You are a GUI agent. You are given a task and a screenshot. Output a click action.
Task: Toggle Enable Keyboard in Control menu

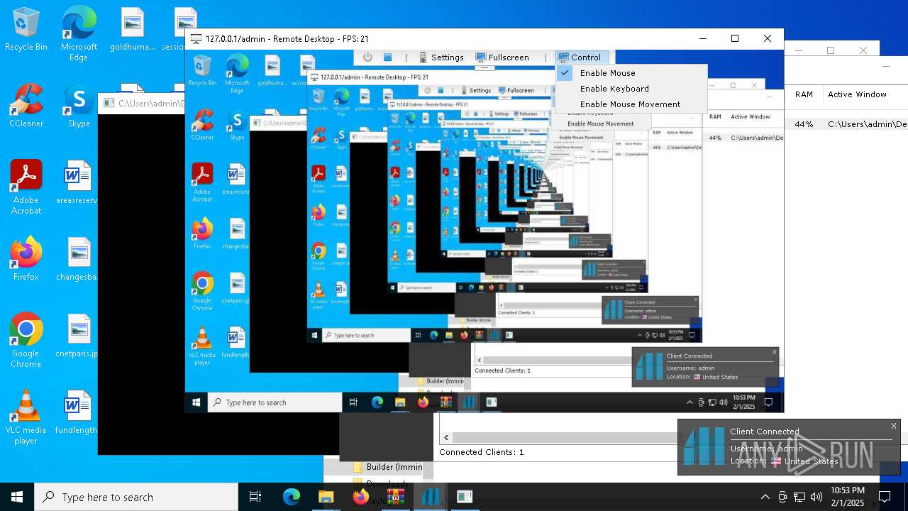pyautogui.click(x=631, y=89)
